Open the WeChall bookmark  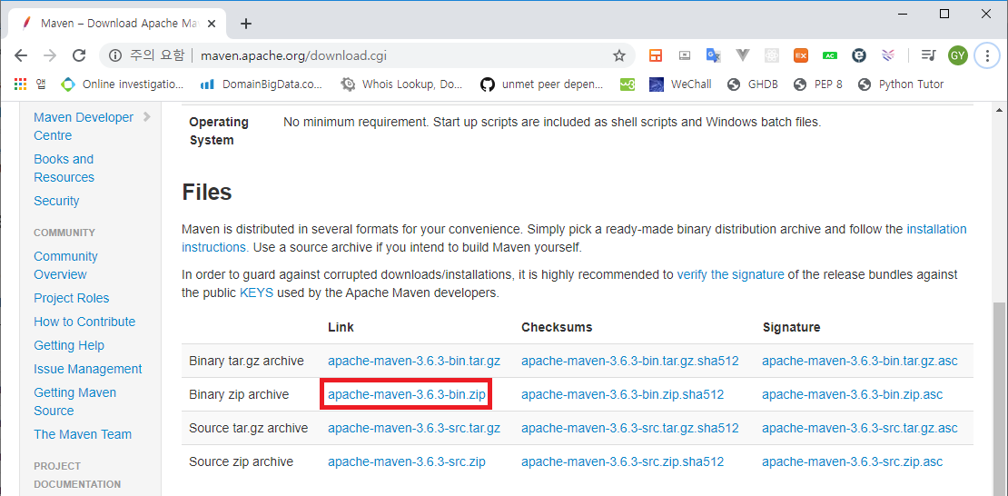coord(680,84)
